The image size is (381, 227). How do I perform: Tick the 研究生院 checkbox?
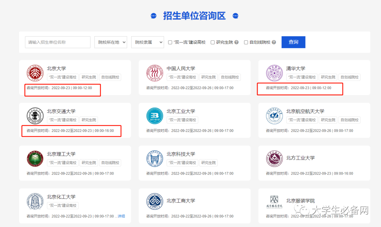tap(213, 43)
